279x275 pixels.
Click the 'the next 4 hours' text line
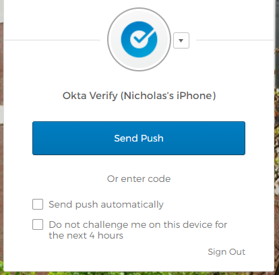click(x=86, y=235)
